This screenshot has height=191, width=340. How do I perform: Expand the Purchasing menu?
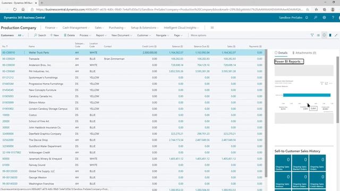(x=117, y=28)
